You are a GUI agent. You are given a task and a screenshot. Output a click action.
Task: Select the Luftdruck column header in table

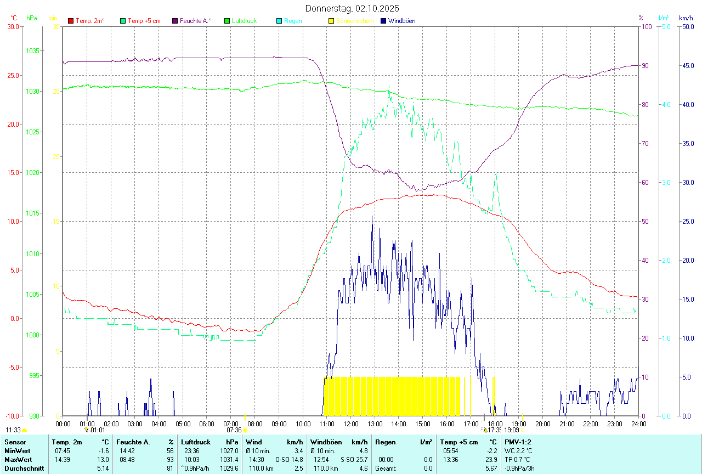pos(196,442)
